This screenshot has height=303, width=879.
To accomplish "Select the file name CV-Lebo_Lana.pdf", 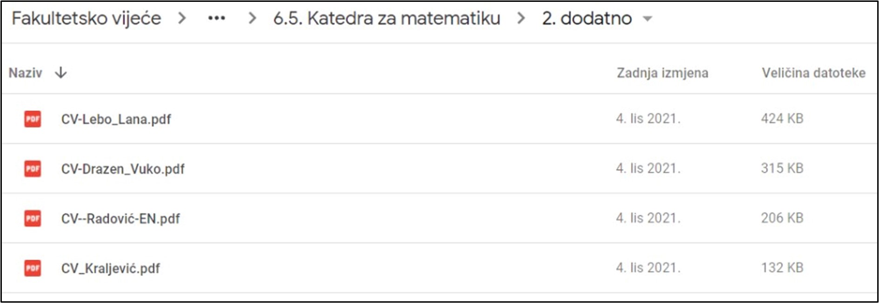I will [116, 119].
